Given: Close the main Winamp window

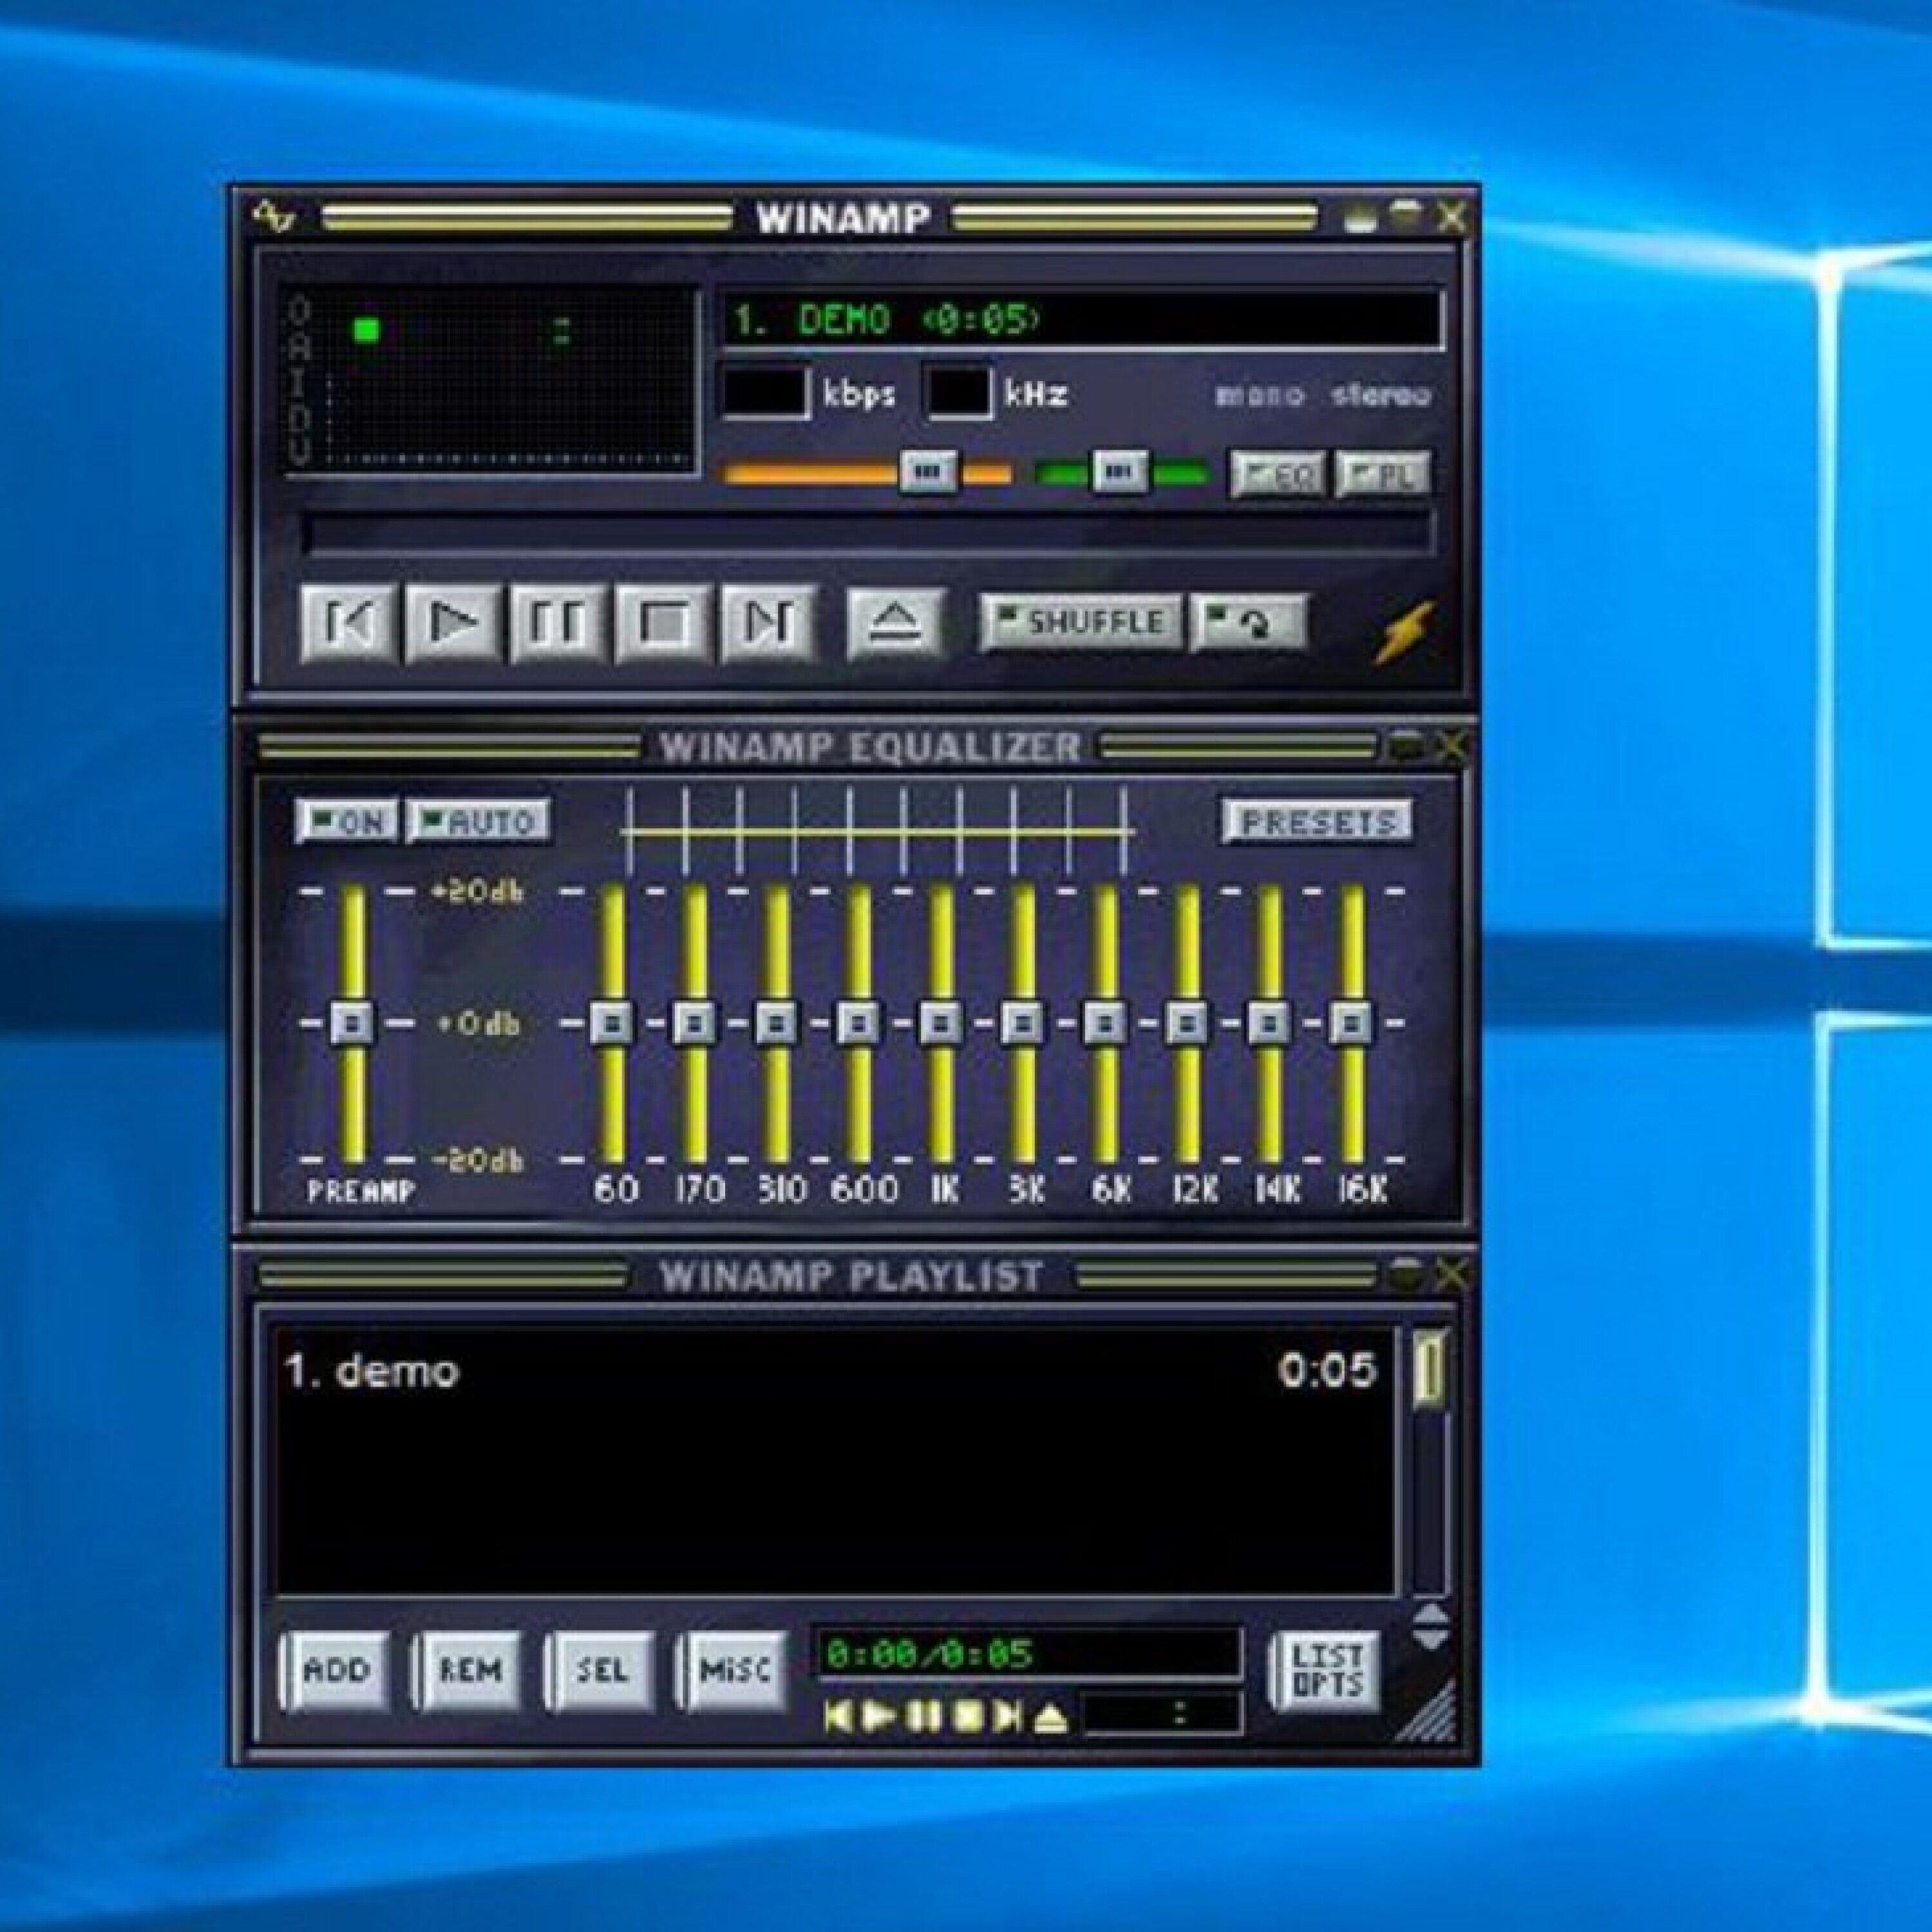Looking at the screenshot, I should pos(1451,217).
